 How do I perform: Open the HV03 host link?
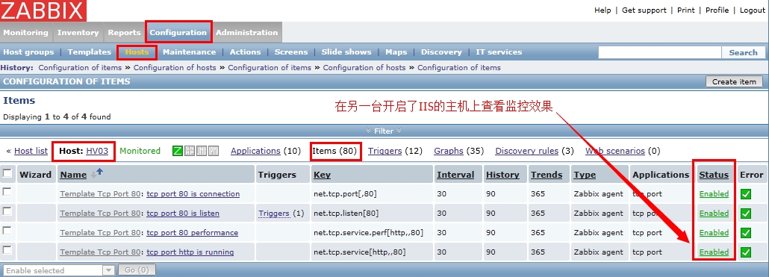click(x=97, y=151)
